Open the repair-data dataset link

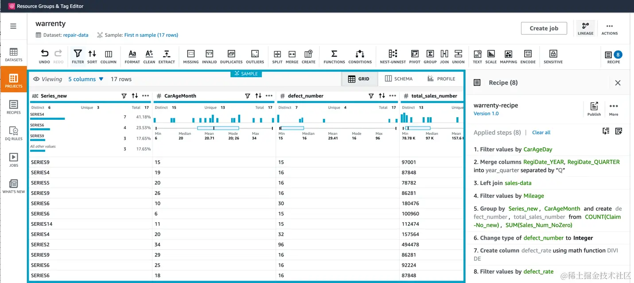click(x=76, y=35)
